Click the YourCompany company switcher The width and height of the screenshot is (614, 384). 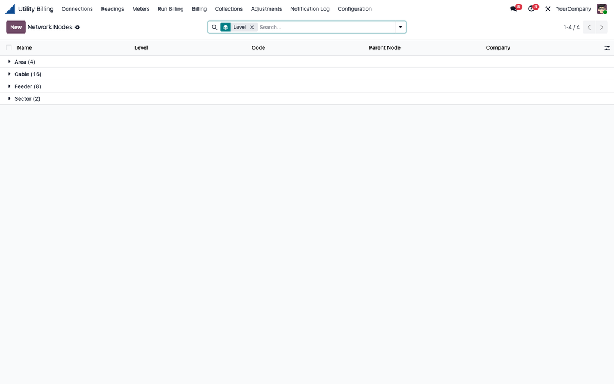(x=573, y=8)
